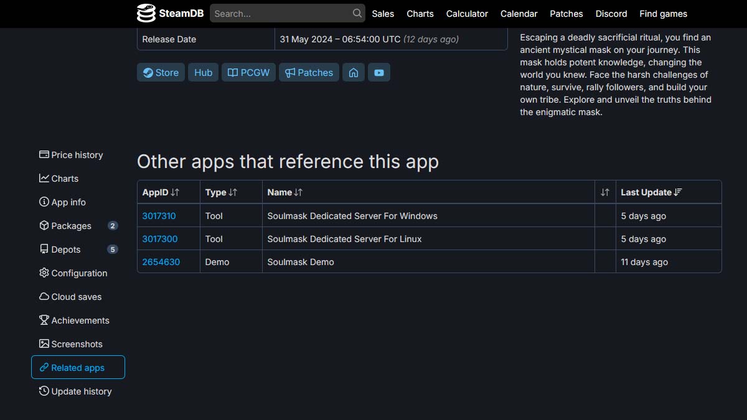Open the YouTube icon button

coord(378,72)
